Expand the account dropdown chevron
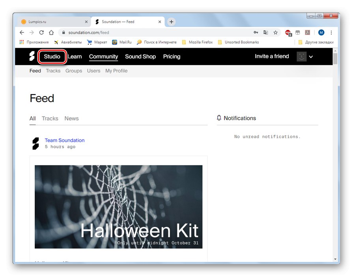Viewport: 353px width, 277px height. pos(311,57)
